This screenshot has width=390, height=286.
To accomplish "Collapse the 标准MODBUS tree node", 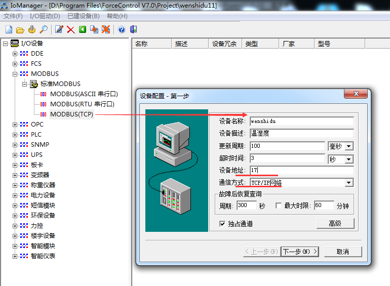I will coord(24,84).
